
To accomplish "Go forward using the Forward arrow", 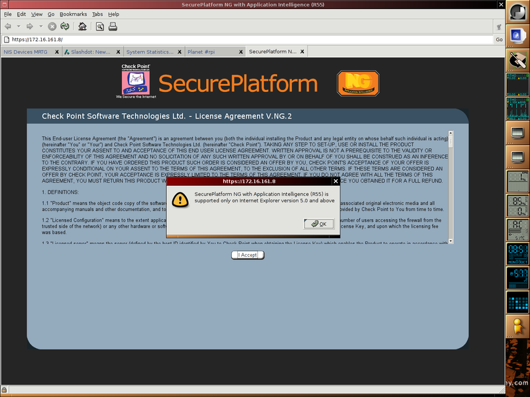I will point(30,26).
